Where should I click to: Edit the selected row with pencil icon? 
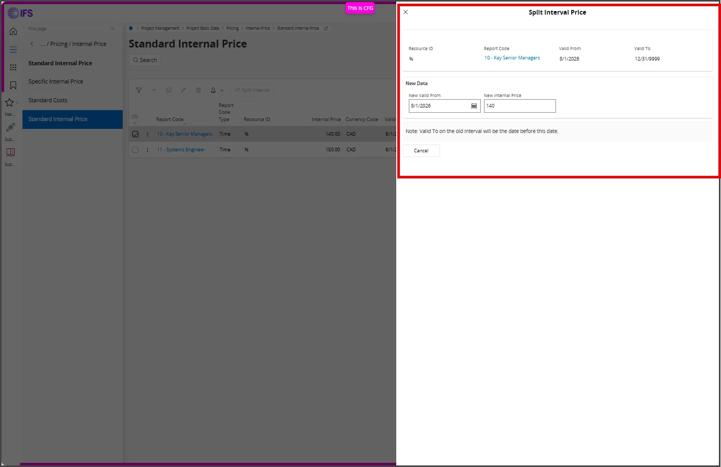183,90
